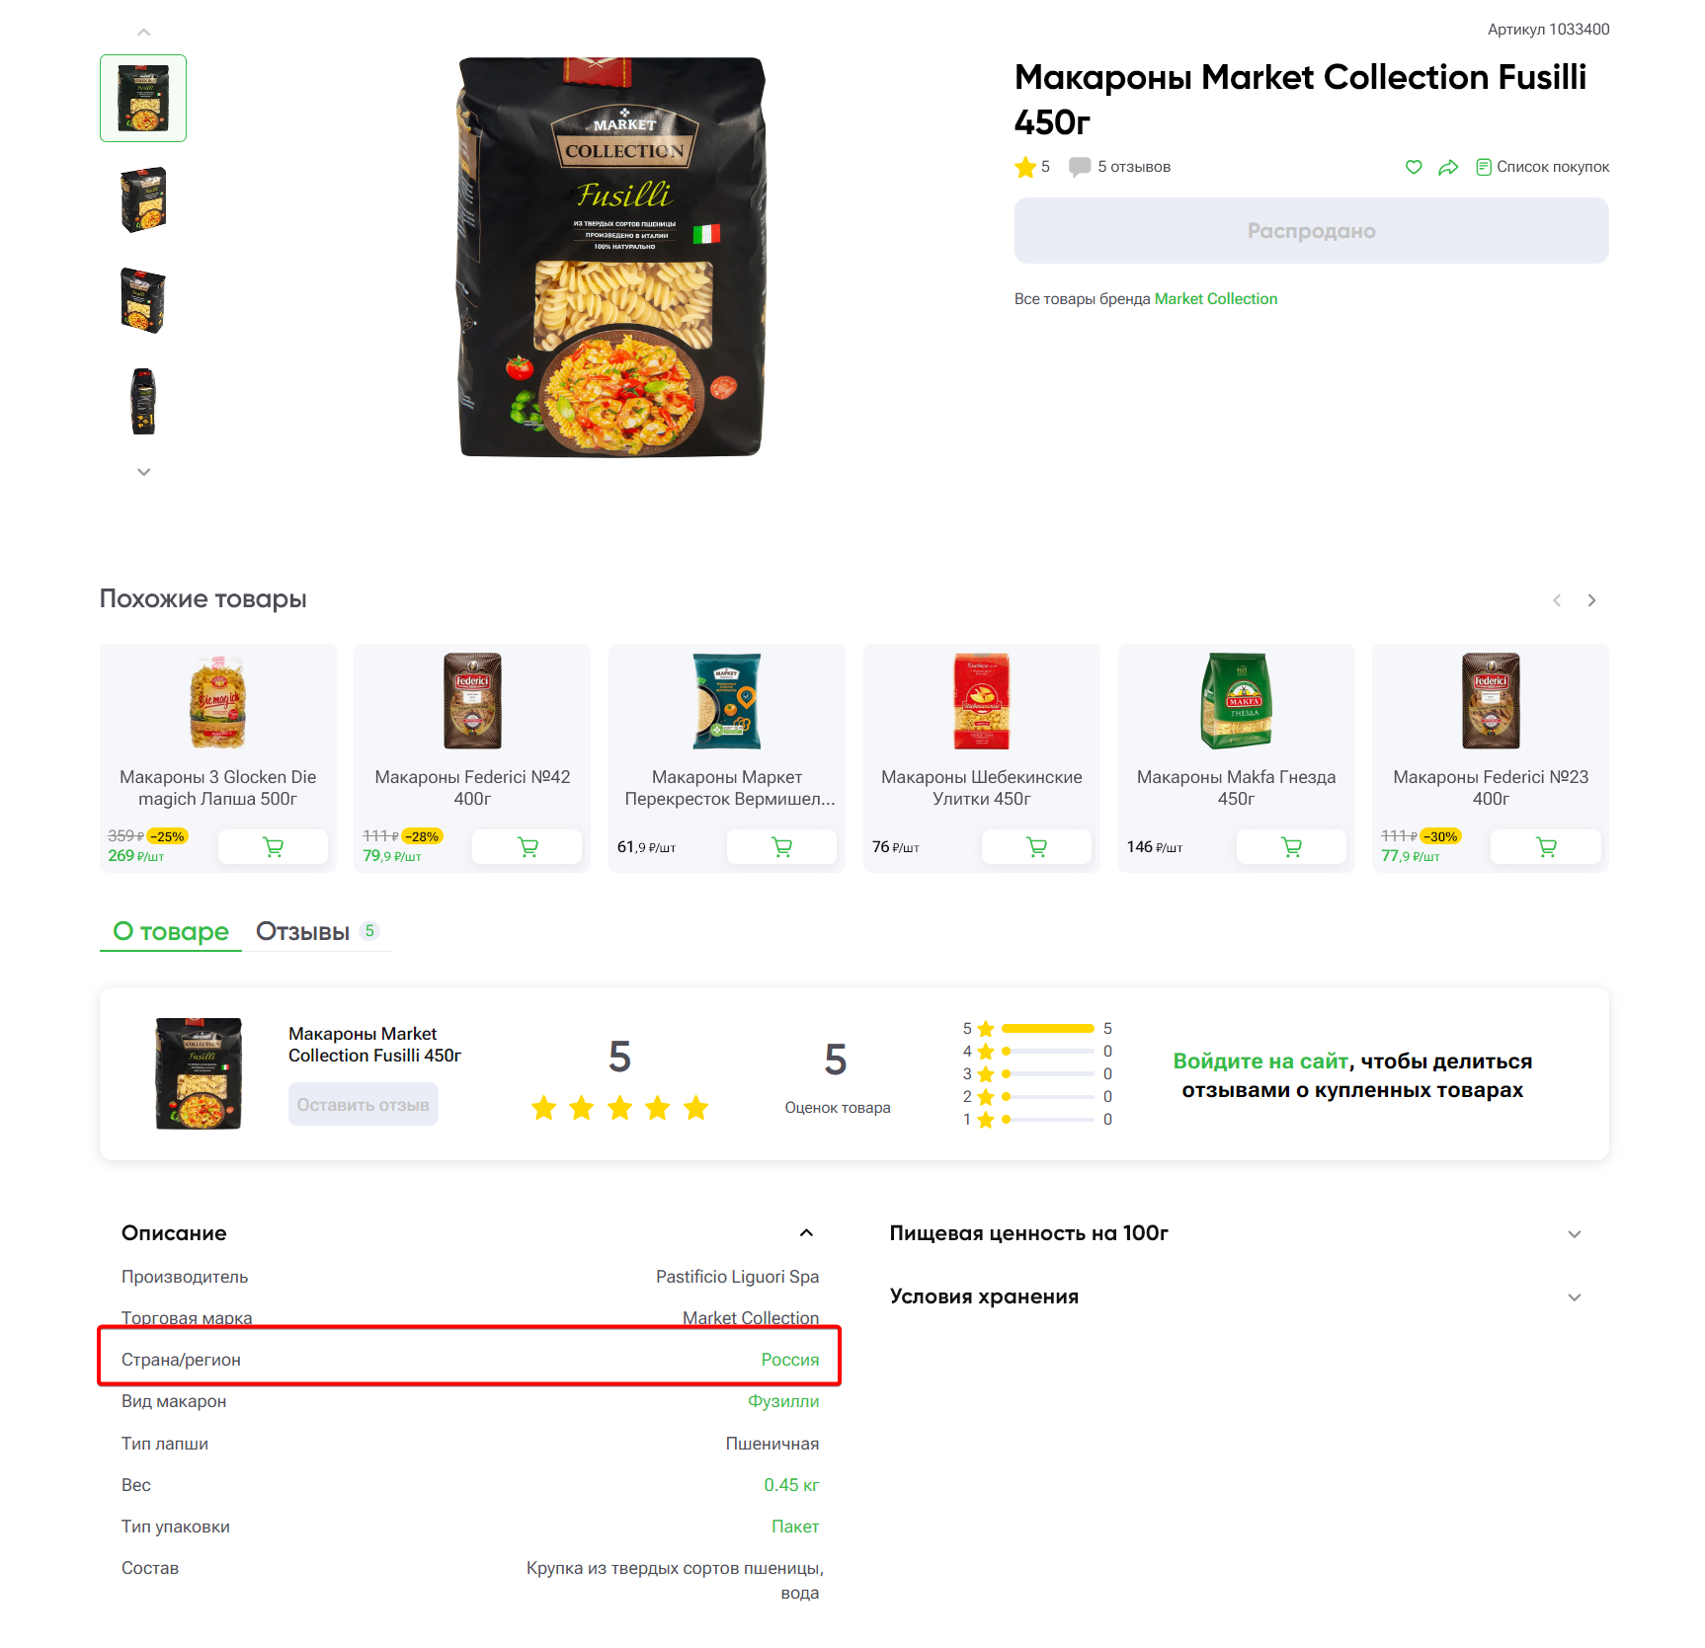This screenshot has height=1648, width=1705.
Task: Add product to favorites with heart icon
Action: [1414, 167]
